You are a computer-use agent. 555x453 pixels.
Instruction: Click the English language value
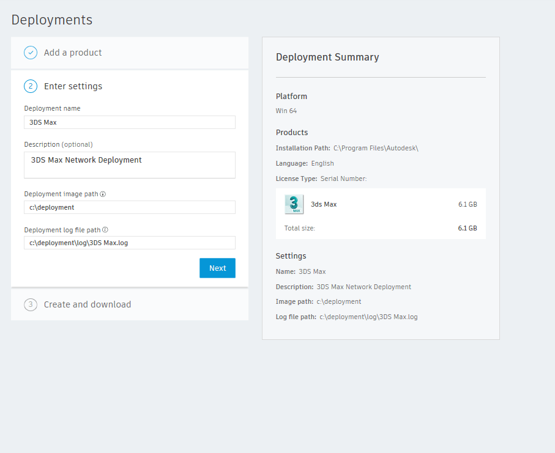click(322, 163)
